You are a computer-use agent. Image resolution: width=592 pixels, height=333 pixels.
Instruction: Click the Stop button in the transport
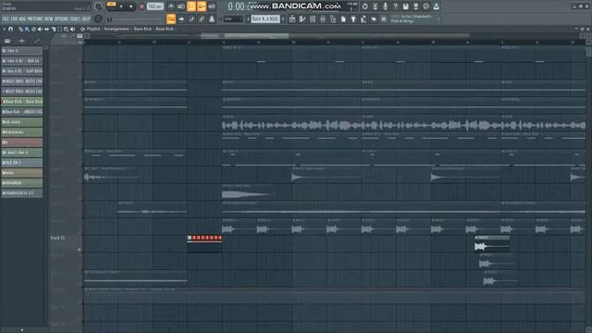point(131,6)
